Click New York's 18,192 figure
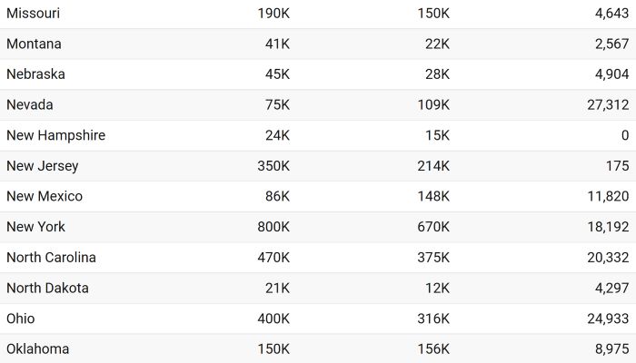Viewport: 636px width, 363px height. (x=608, y=227)
